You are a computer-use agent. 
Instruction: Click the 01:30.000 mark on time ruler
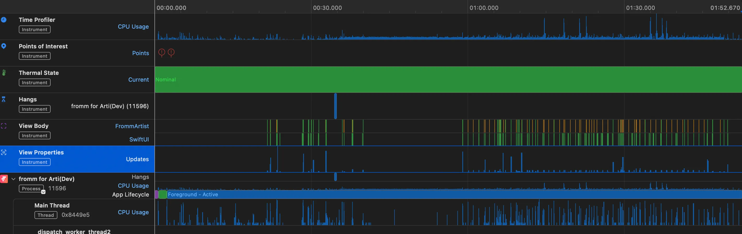click(640, 8)
